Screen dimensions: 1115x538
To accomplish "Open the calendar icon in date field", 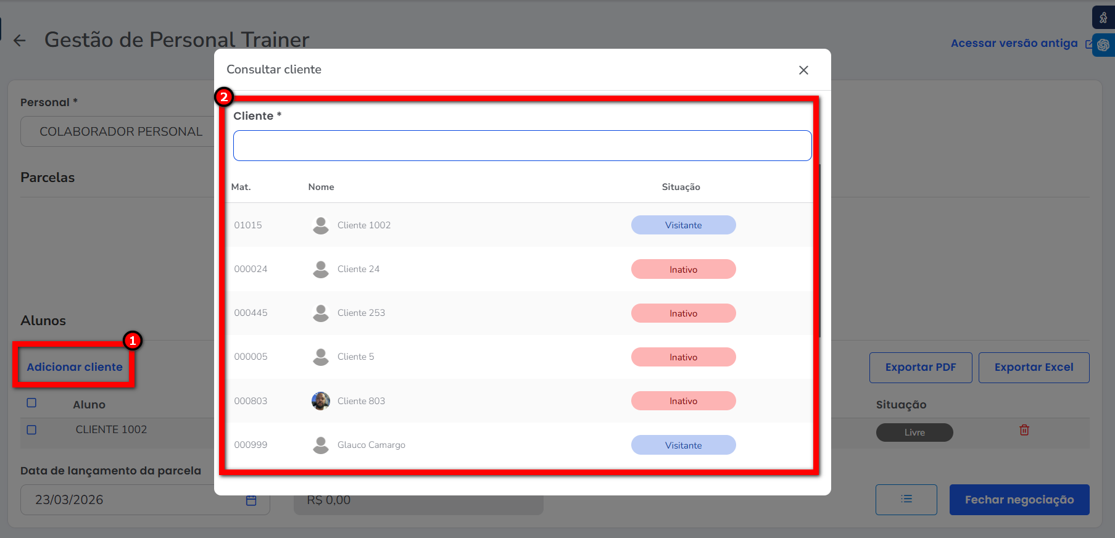I will (251, 500).
